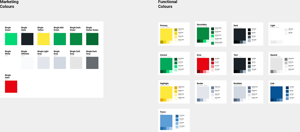The width and height of the screenshot is (300, 132).
Task: Click the Functional Colours heading
Action: coord(167,4)
